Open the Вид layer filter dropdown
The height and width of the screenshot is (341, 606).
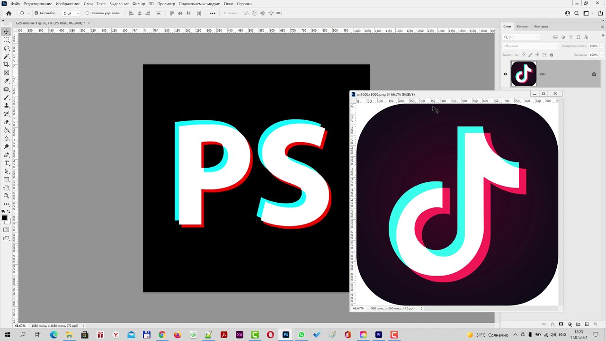tap(521, 37)
